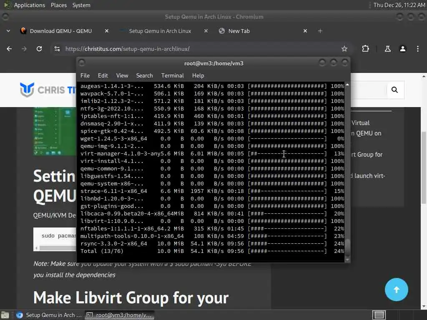Close the Download QEMU tab
This screenshot has width=427, height=320.
pyautogui.click(x=107, y=31)
